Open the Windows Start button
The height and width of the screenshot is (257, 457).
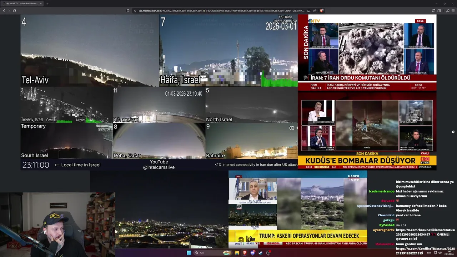(189, 253)
